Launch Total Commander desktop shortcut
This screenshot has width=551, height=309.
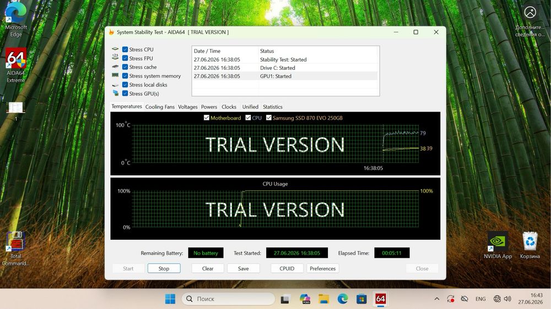16,249
